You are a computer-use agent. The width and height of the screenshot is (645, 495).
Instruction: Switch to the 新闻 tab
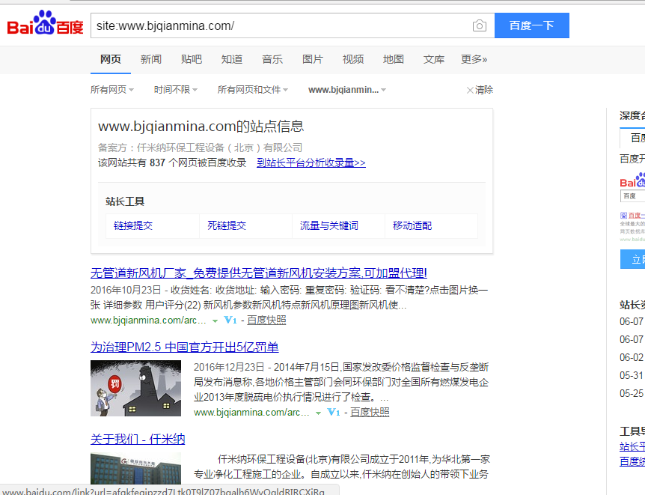coord(151,59)
